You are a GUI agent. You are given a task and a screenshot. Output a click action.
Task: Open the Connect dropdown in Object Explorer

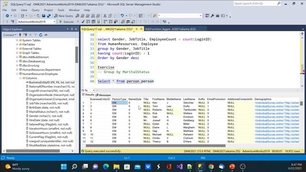tap(10, 35)
